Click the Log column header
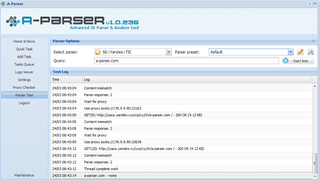This screenshot has height=181, width=320. coord(197,79)
